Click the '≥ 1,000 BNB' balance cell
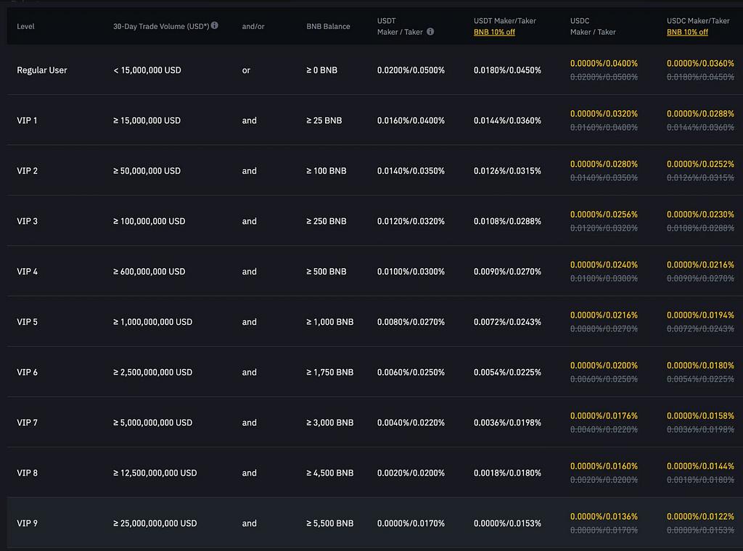Viewport: 743px width, 551px height. coord(330,322)
